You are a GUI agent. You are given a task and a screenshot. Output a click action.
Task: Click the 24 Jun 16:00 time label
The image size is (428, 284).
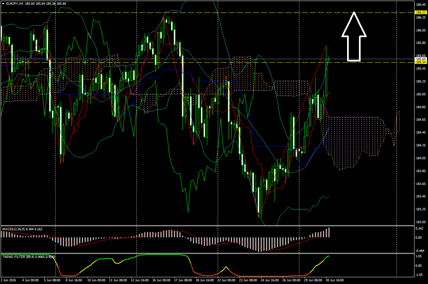[x=269, y=280]
